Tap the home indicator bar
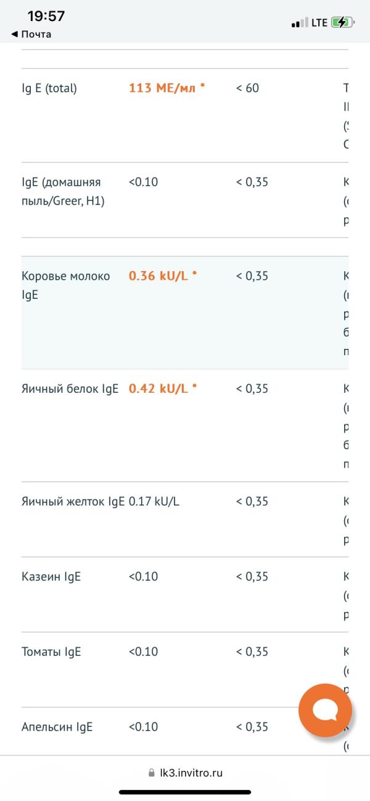Image resolution: width=370 pixels, height=801 pixels. [185, 792]
